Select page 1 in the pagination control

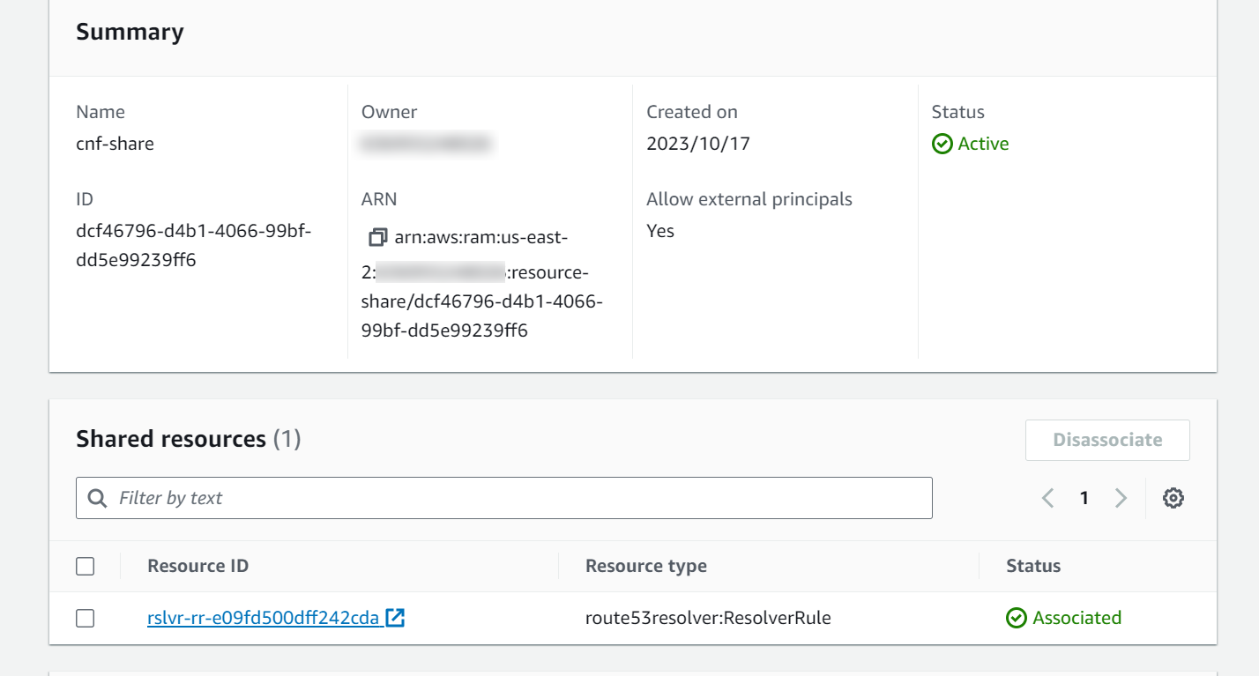1084,498
